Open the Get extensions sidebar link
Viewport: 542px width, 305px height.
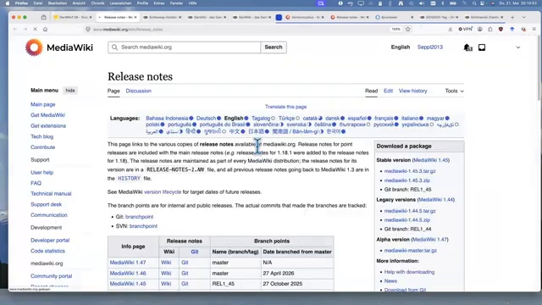coord(48,126)
